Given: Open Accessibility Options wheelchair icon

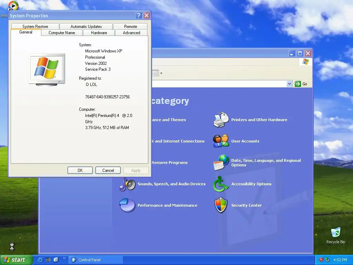Looking at the screenshot, I should (221, 184).
